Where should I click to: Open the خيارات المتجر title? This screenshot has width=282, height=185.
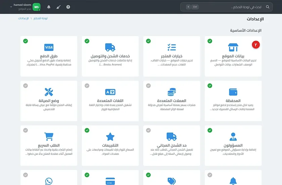(172, 56)
